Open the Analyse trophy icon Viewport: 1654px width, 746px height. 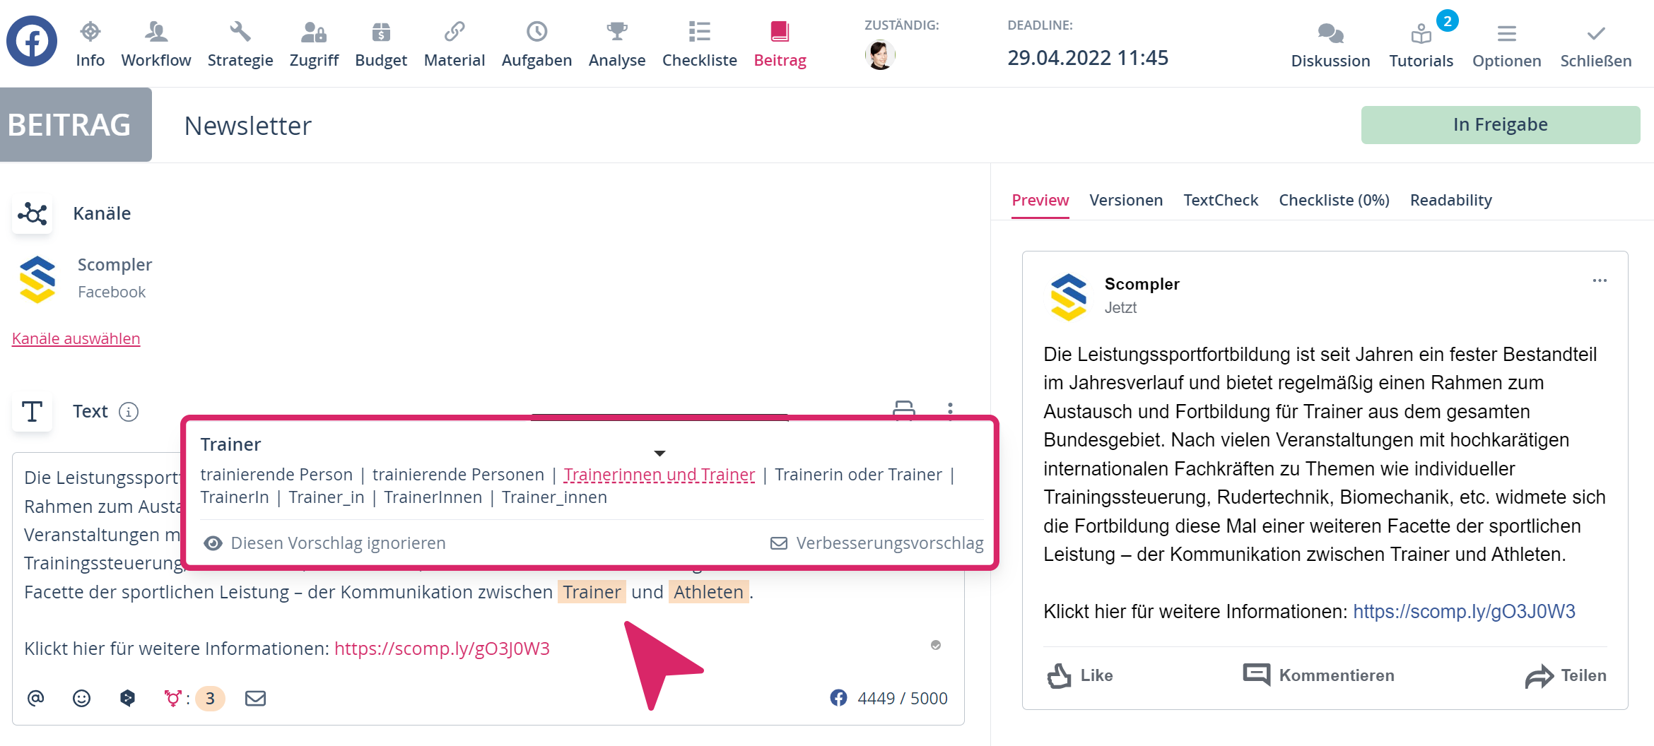coord(616,32)
